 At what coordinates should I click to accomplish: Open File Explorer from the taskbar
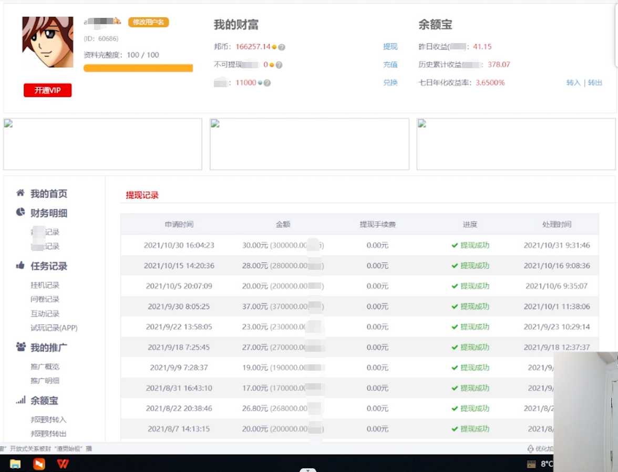[x=16, y=464]
